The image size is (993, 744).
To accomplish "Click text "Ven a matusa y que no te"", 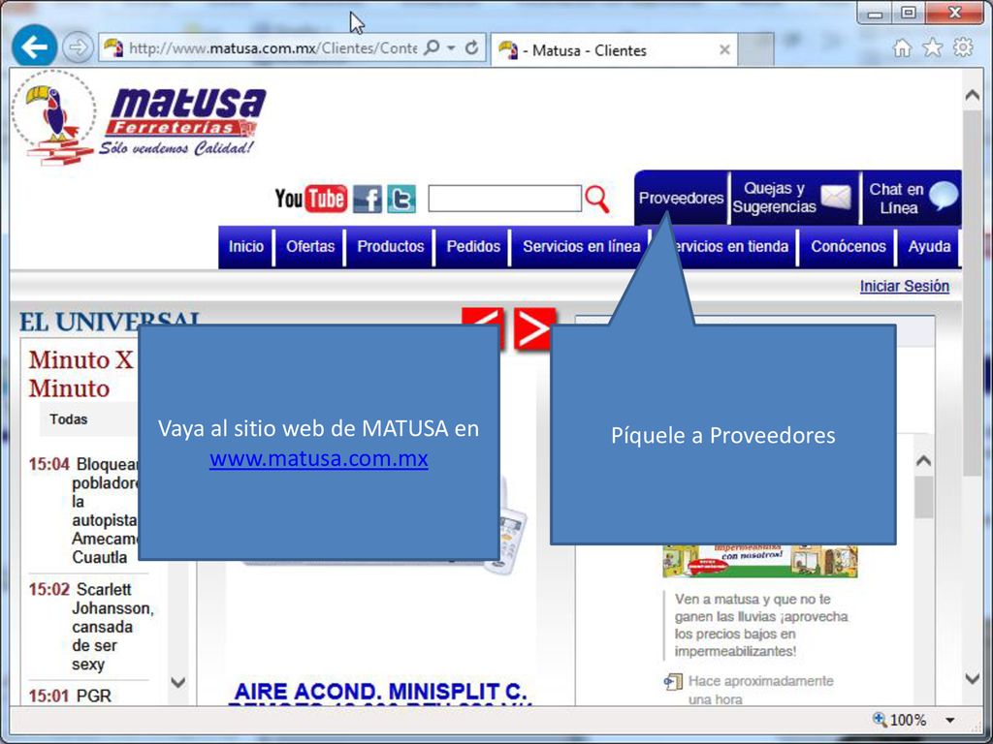I will (753, 599).
